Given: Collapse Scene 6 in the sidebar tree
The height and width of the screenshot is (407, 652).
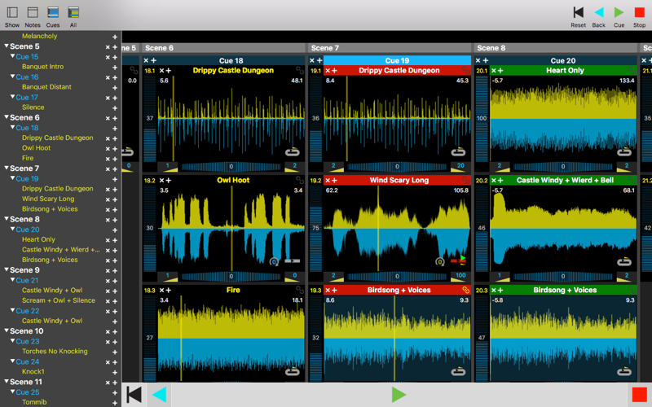Looking at the screenshot, I should pyautogui.click(x=7, y=117).
